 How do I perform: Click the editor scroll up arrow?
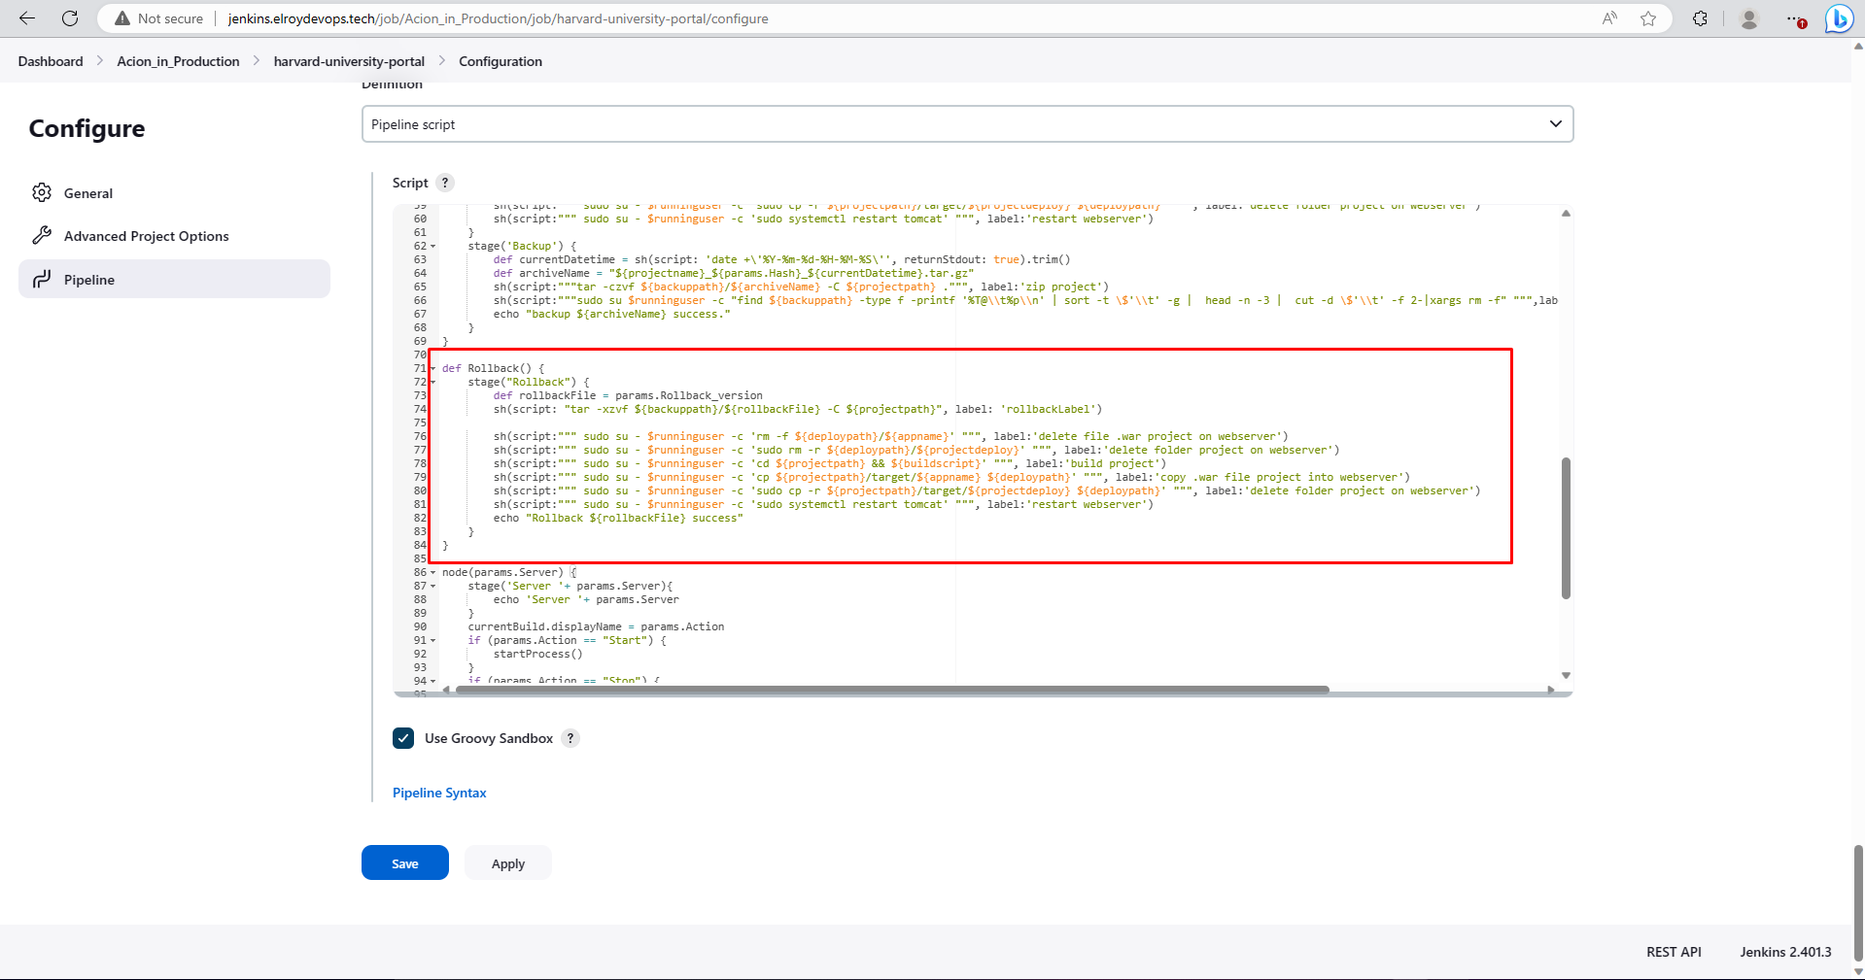pos(1566,213)
